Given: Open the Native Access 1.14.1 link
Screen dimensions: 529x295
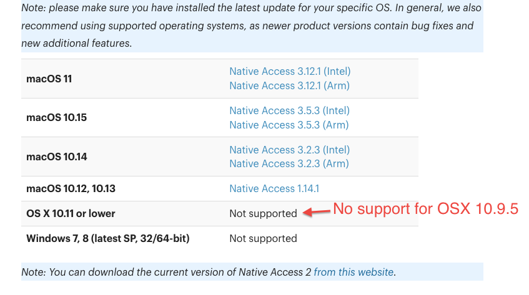Looking at the screenshot, I should coord(274,188).
